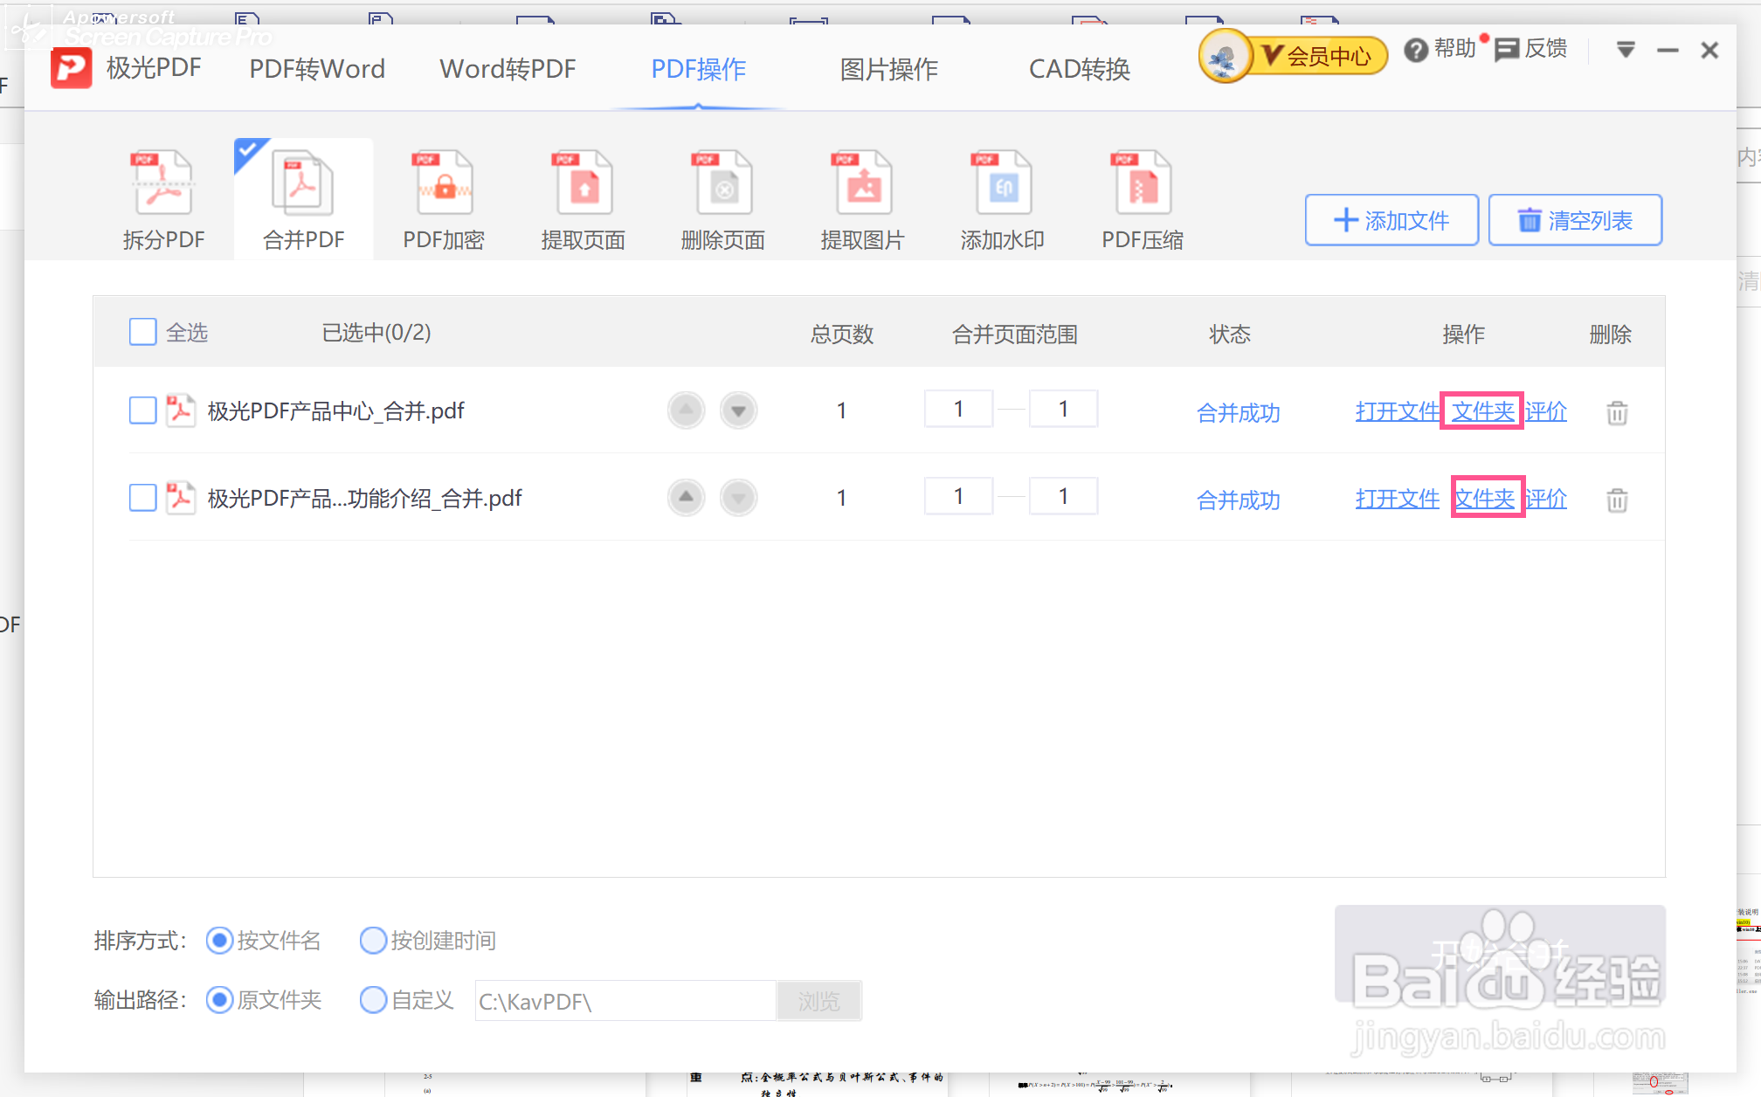Open the 提取页面 tool
This screenshot has height=1097, width=1761.
(584, 200)
